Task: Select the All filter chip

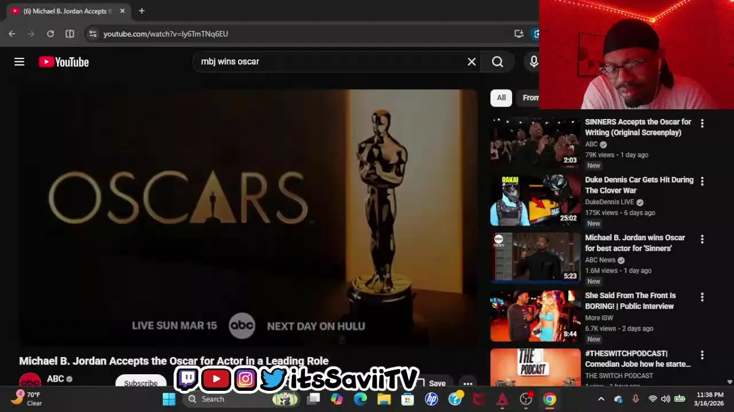Action: coord(501,98)
